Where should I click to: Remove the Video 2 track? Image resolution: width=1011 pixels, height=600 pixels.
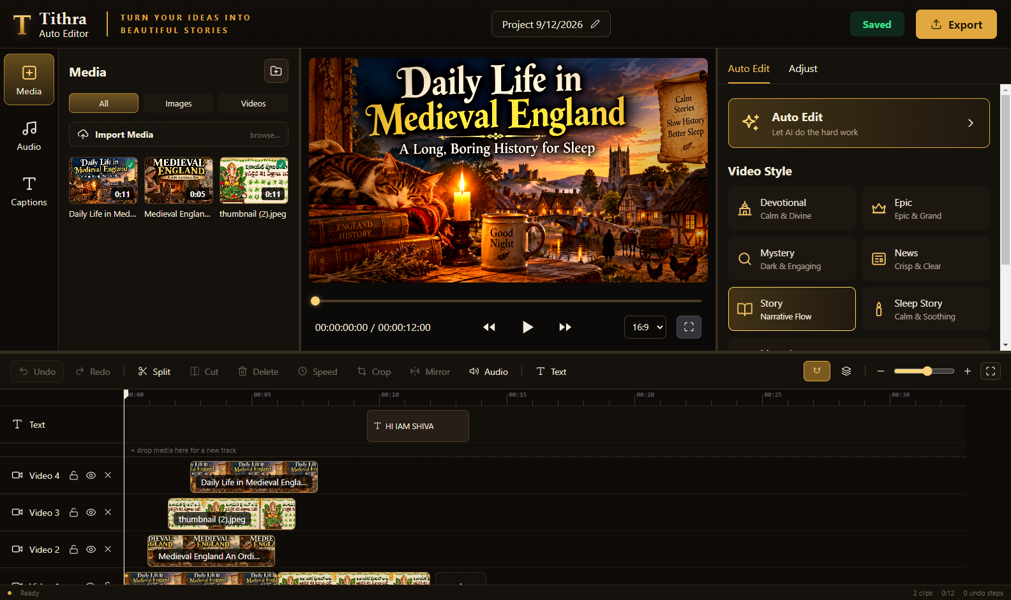108,550
